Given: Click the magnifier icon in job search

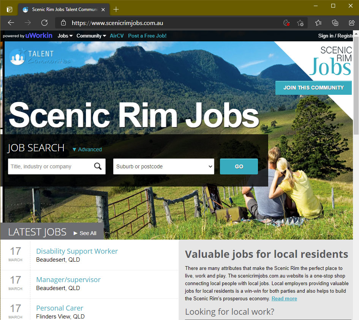Looking at the screenshot, I should (x=98, y=166).
